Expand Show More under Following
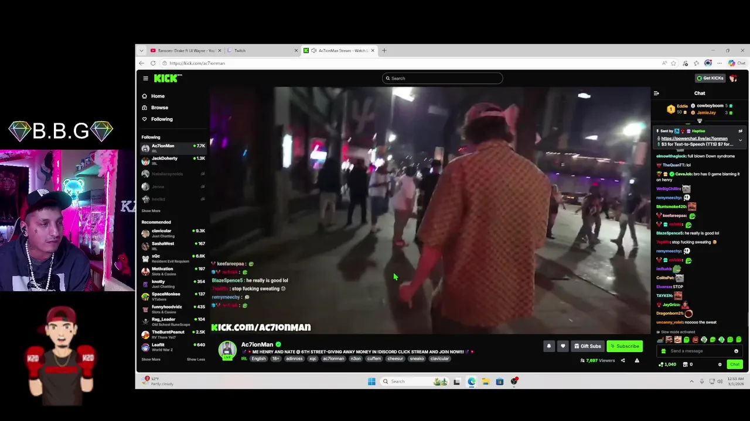750x421 pixels. click(x=151, y=211)
